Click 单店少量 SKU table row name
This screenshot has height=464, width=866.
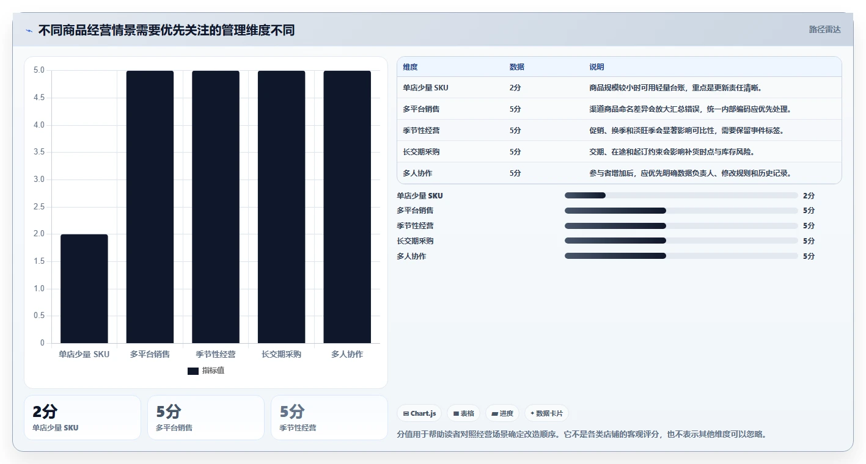click(x=425, y=88)
